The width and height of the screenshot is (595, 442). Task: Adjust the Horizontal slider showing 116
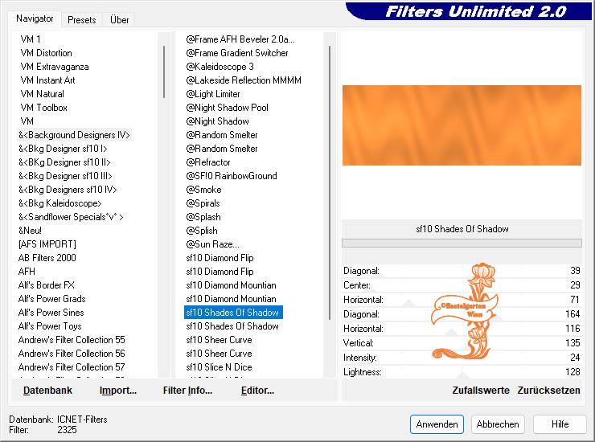click(462, 329)
